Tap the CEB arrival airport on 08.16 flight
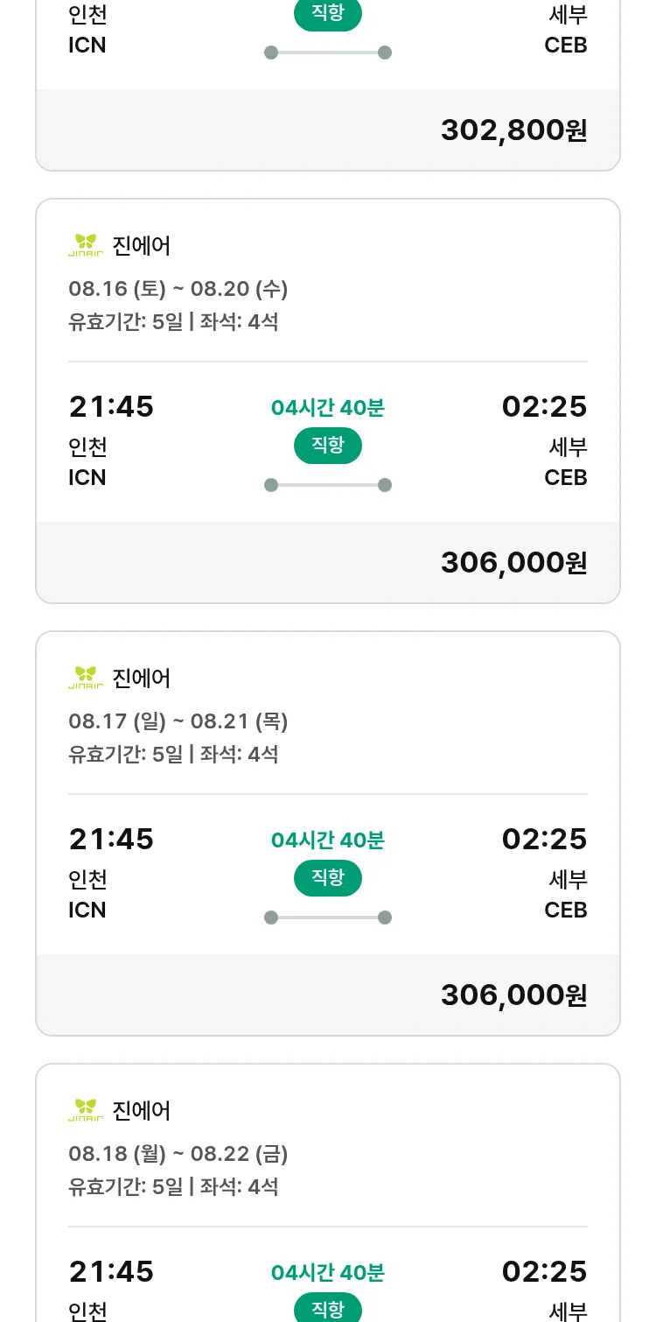The height and width of the screenshot is (1322, 656). [565, 477]
